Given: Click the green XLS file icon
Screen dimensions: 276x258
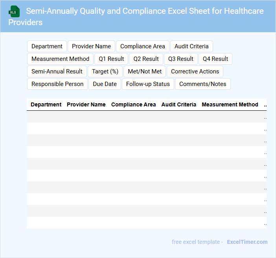Looking at the screenshot, I should pyautogui.click(x=15, y=11).
